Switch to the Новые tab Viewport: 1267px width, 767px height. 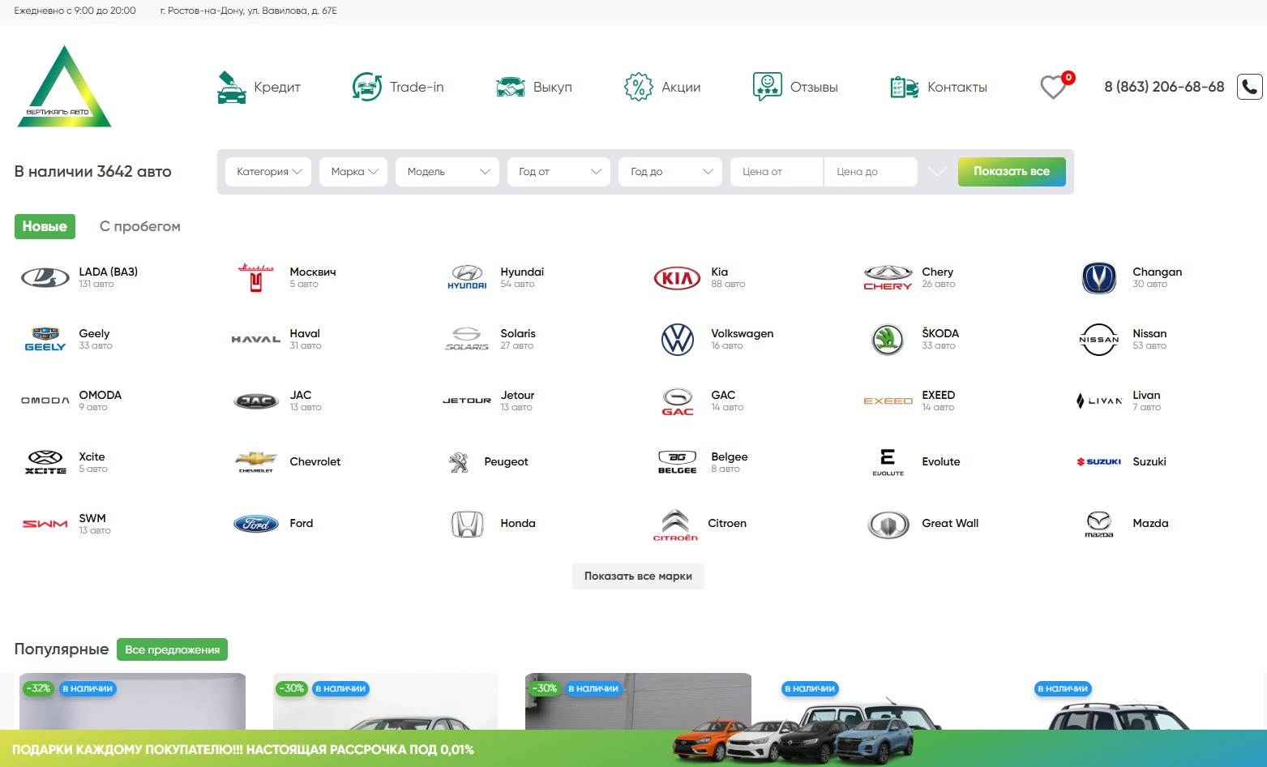click(x=45, y=226)
